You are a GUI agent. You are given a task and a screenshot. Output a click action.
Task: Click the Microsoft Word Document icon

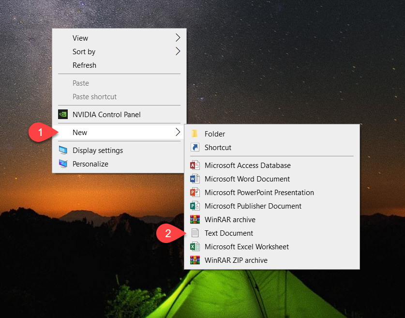(195, 179)
